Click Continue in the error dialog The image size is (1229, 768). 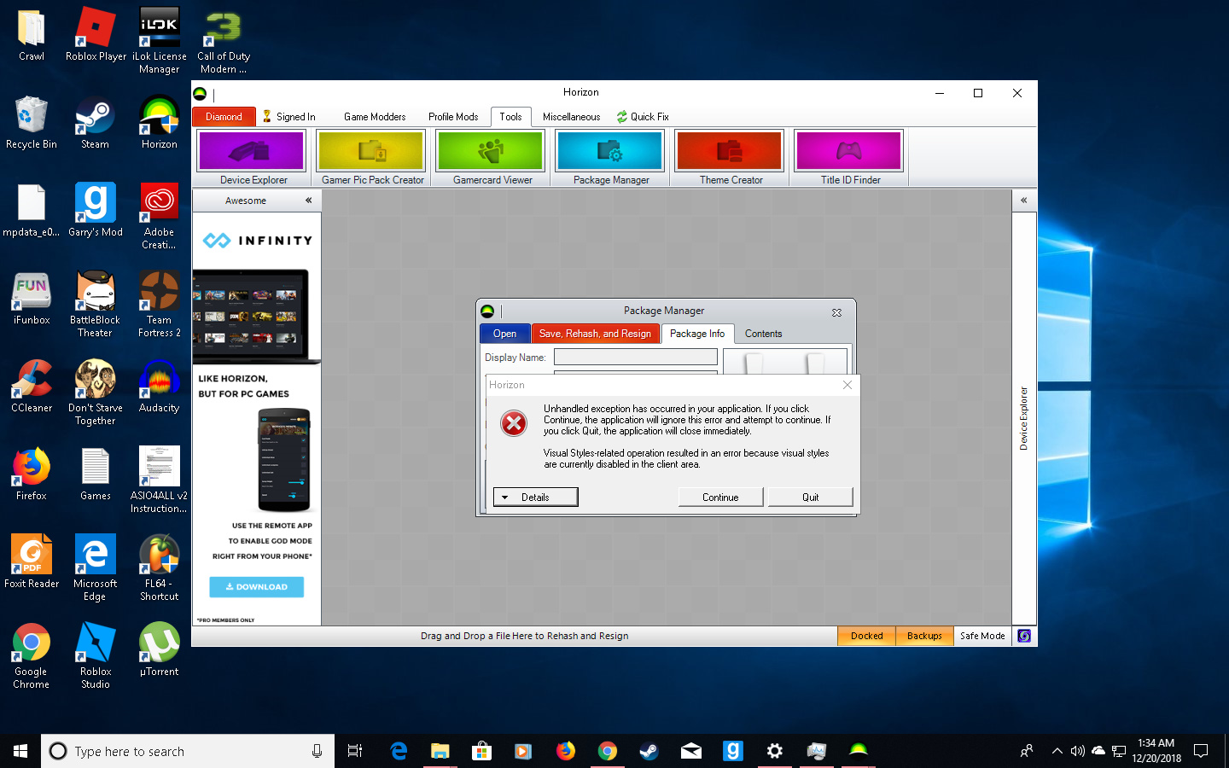(x=720, y=497)
